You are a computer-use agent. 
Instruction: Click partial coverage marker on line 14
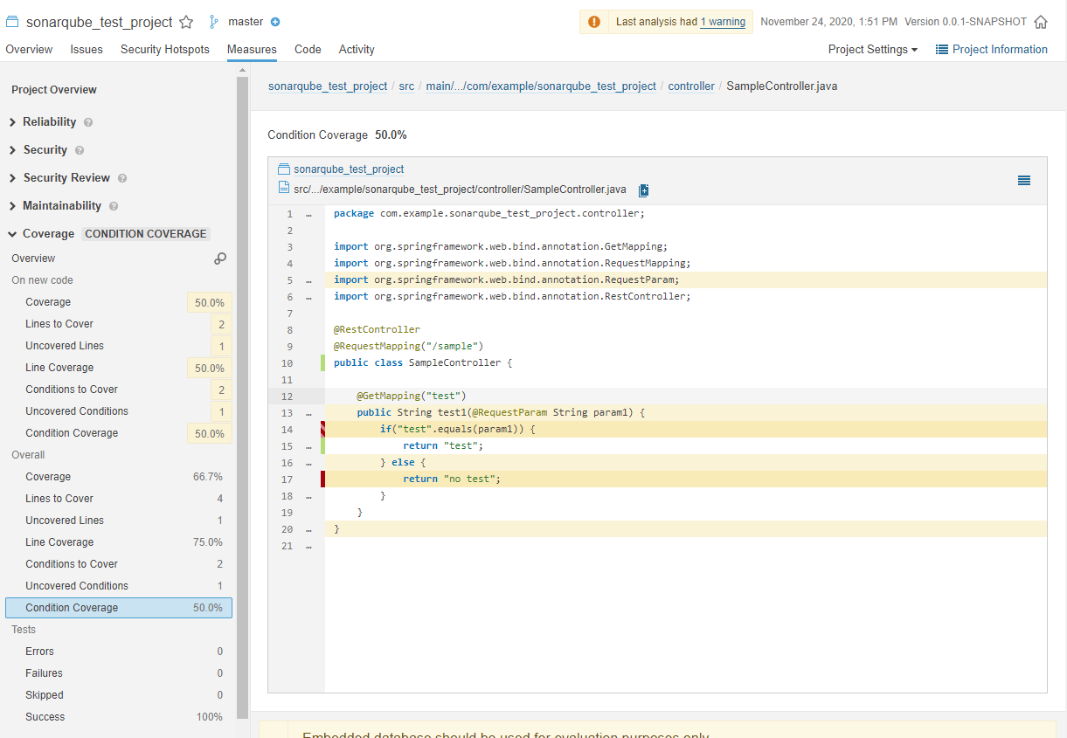point(322,429)
